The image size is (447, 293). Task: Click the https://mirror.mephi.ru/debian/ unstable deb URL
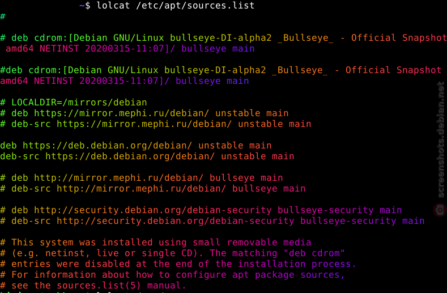point(121,113)
